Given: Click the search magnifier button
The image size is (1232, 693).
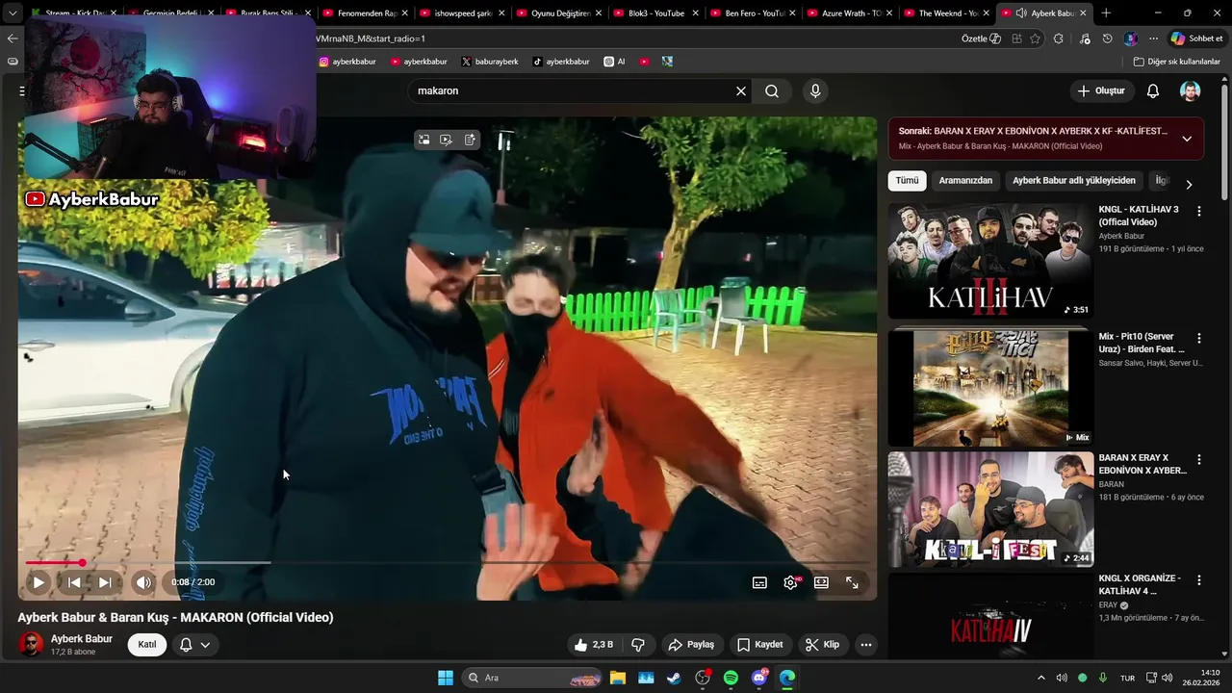Looking at the screenshot, I should 772,90.
